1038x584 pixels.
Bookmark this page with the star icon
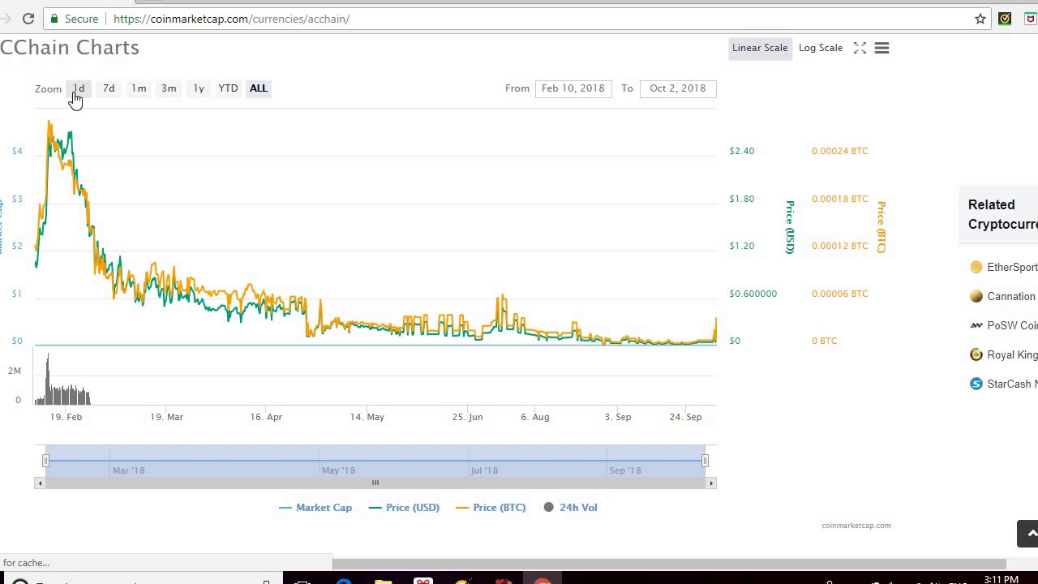coord(980,19)
